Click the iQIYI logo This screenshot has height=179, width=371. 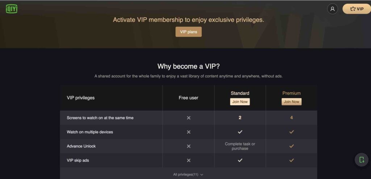[12, 9]
